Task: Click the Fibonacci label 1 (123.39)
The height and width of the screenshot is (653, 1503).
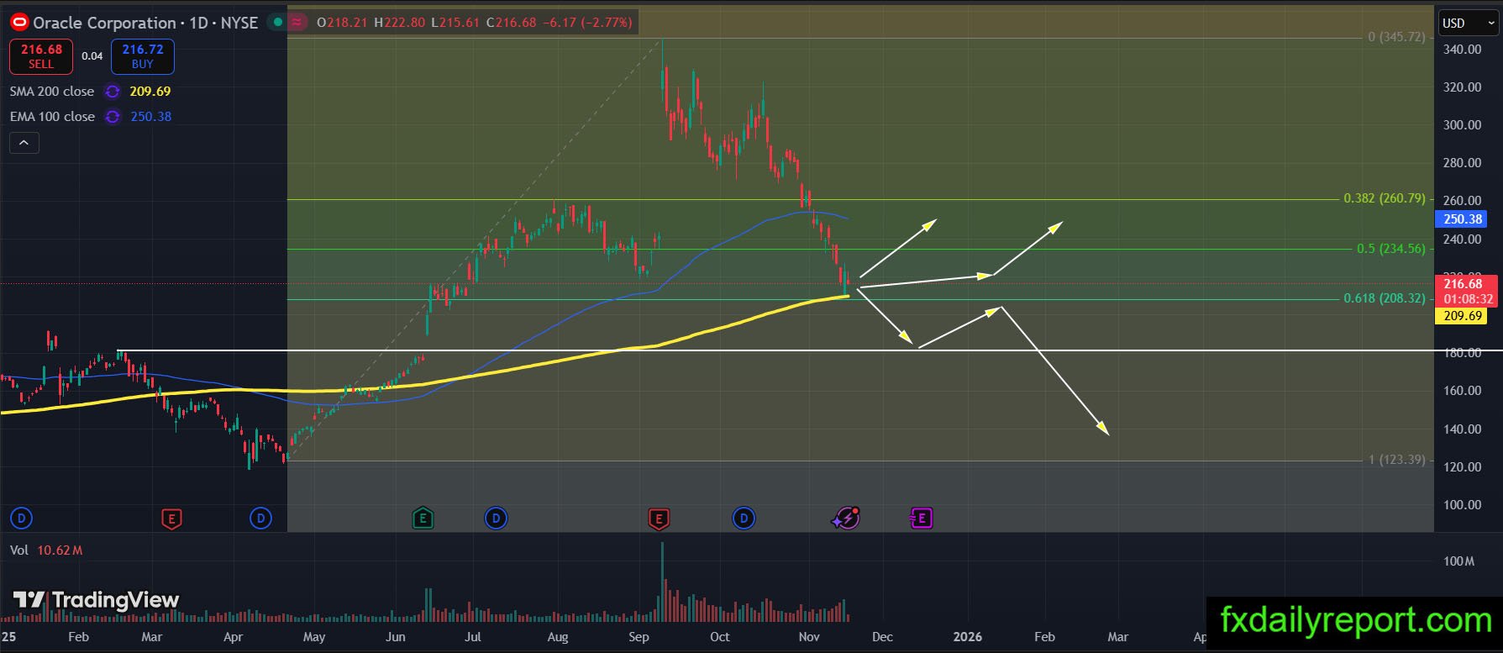Action: coord(1396,459)
